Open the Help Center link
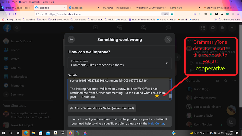This screenshot has width=242, height=136. 156,123
